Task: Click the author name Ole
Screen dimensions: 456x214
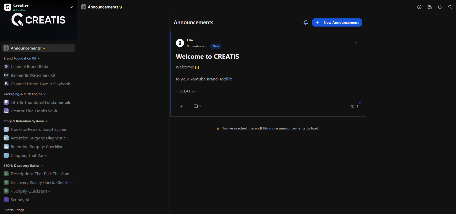Action: [190, 40]
